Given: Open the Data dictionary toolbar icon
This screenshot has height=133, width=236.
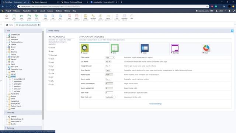Looking at the screenshot, I should pos(117,17).
